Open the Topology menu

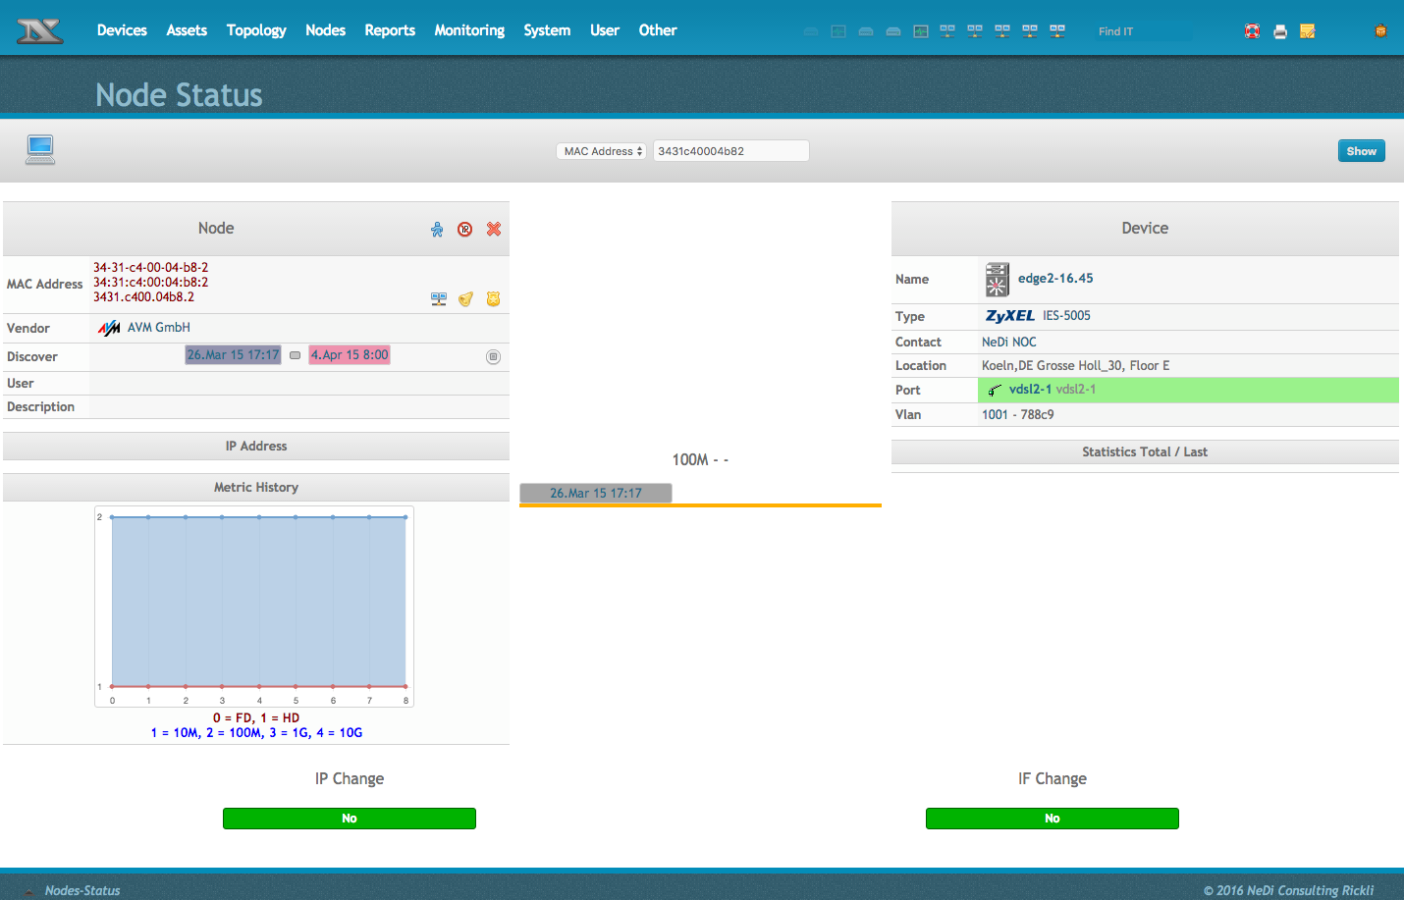(x=256, y=30)
